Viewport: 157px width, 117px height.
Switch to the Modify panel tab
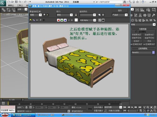click(x=136, y=15)
